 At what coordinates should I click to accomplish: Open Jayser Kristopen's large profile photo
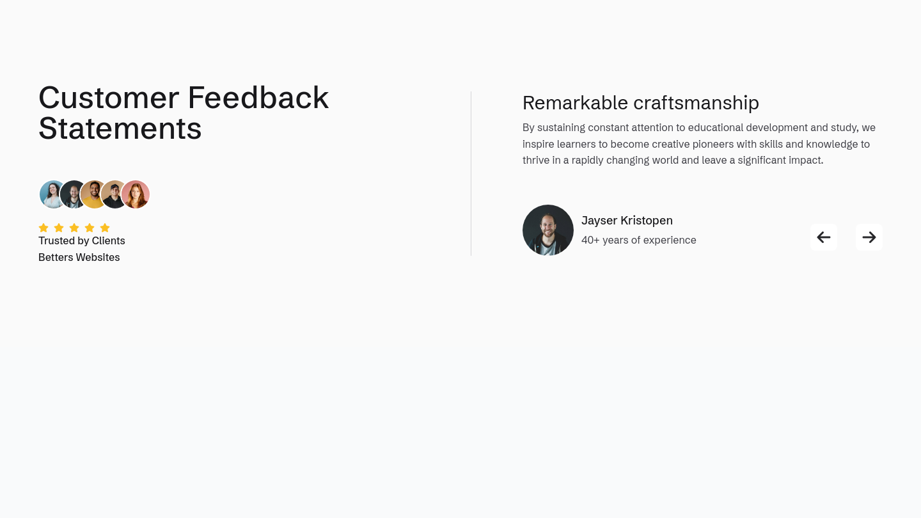click(548, 230)
